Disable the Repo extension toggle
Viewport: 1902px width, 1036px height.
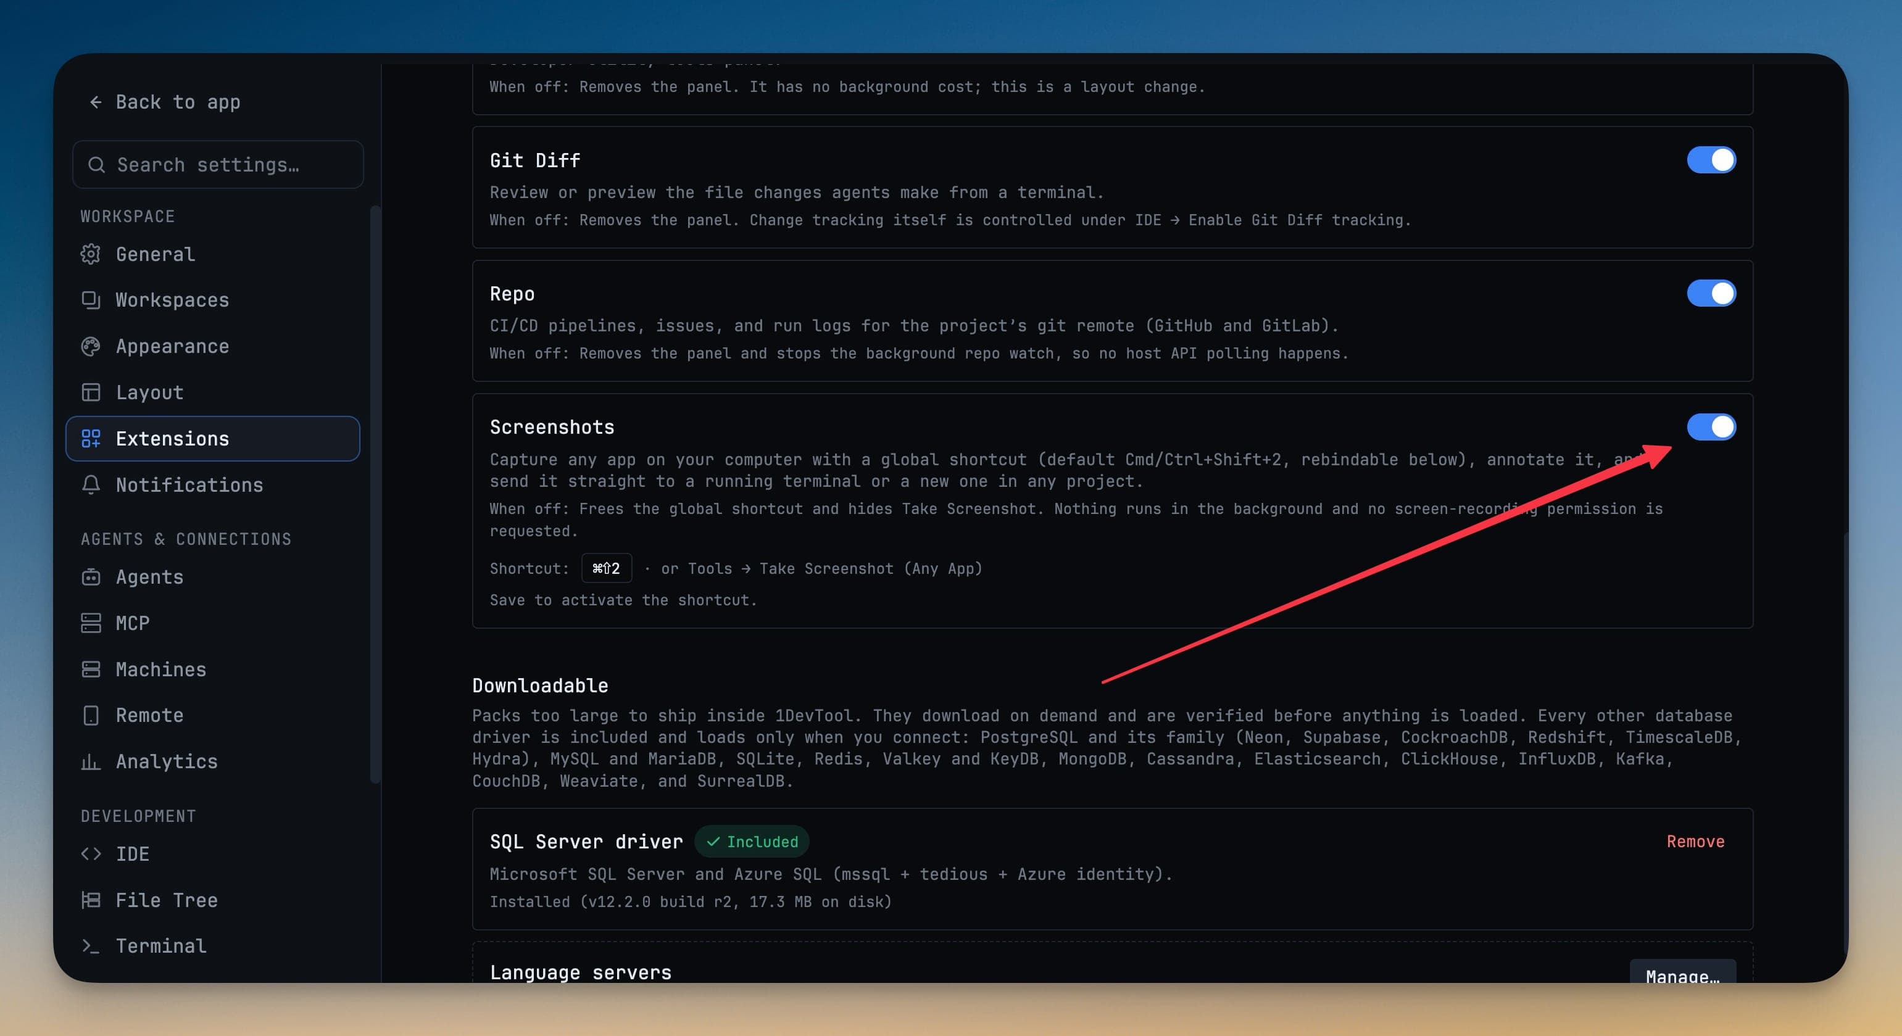click(1711, 294)
